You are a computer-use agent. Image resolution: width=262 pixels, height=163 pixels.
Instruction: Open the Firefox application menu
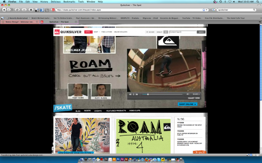12,2
